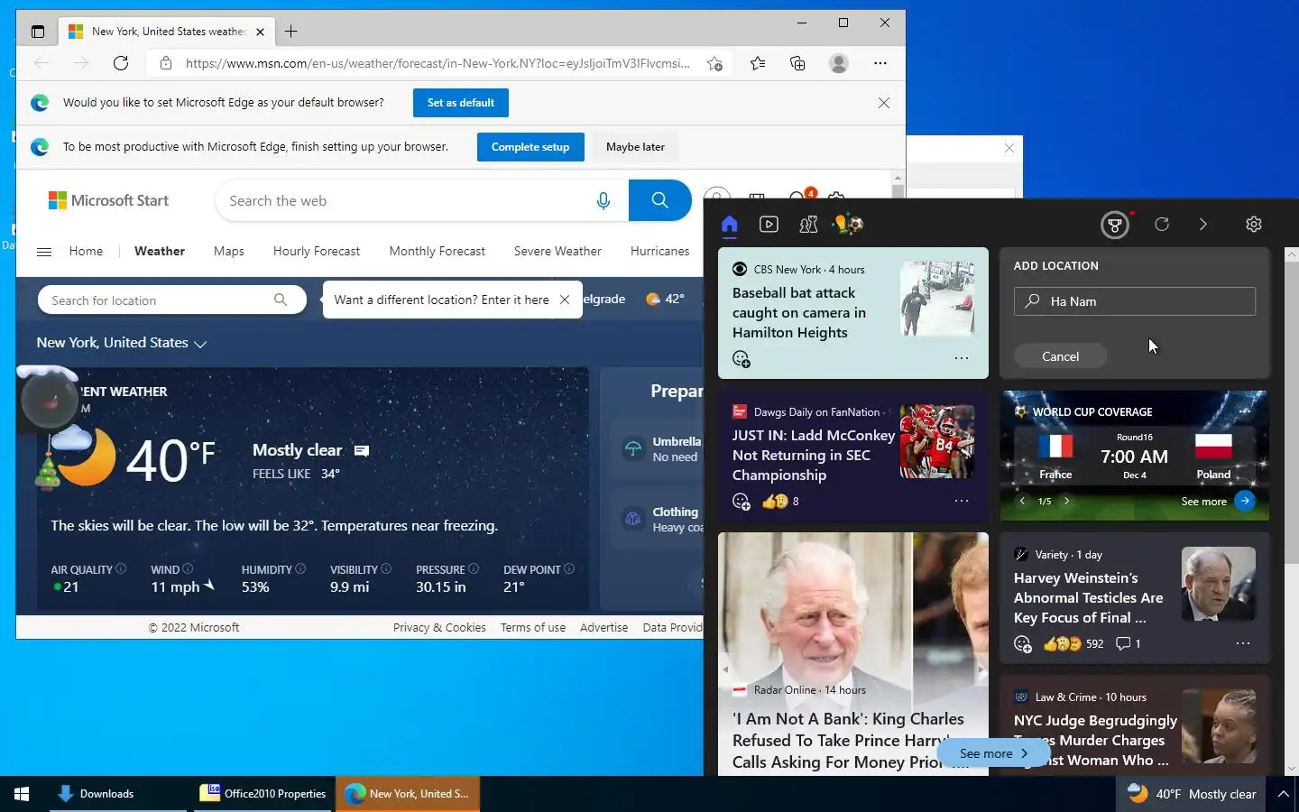Click the Edge refresh page button

point(121,63)
